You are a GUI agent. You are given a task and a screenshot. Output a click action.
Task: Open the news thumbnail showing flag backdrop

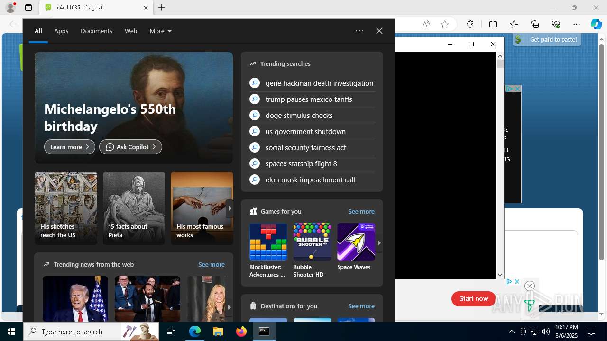coord(75,299)
